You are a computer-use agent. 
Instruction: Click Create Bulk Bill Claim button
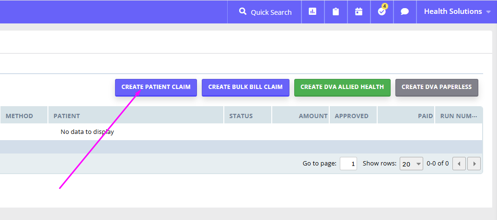pos(245,87)
